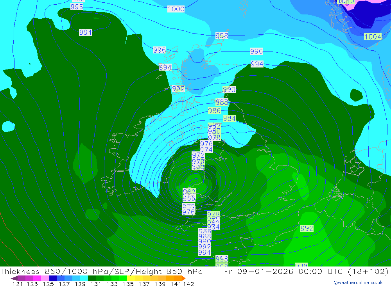Screen dimensions: 391x286
Task: Select the yellow swatch above the 135 label
Action: (x=131, y=278)
